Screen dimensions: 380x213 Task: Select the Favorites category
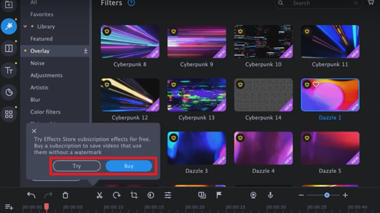[x=42, y=14]
